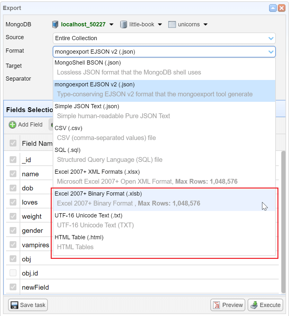Click the Save task button
The width and height of the screenshot is (289, 316).
(28, 305)
